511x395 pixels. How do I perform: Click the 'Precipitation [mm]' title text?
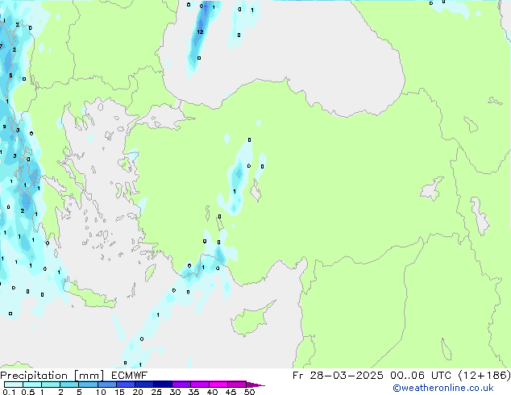point(52,376)
